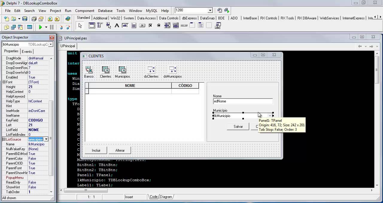383x203 pixels.
Task: Run the project with green arrow
Action: pyautogui.click(x=40, y=27)
